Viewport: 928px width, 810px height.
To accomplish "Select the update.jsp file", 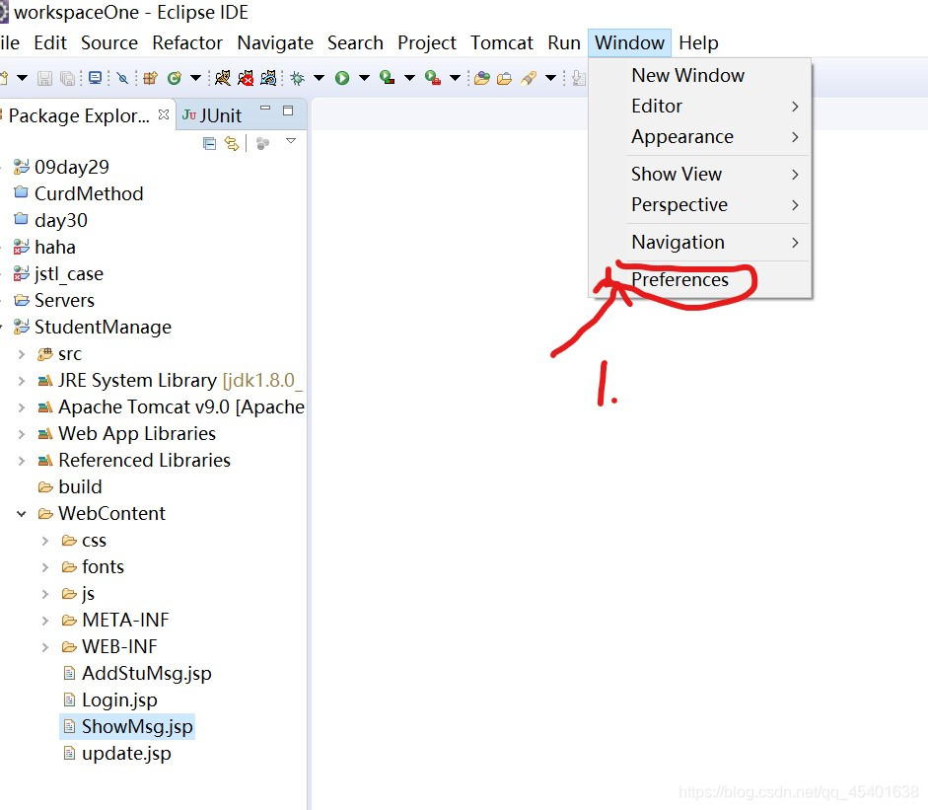I will coord(117,753).
